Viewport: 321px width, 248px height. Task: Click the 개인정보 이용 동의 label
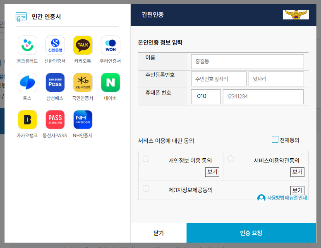(190, 161)
